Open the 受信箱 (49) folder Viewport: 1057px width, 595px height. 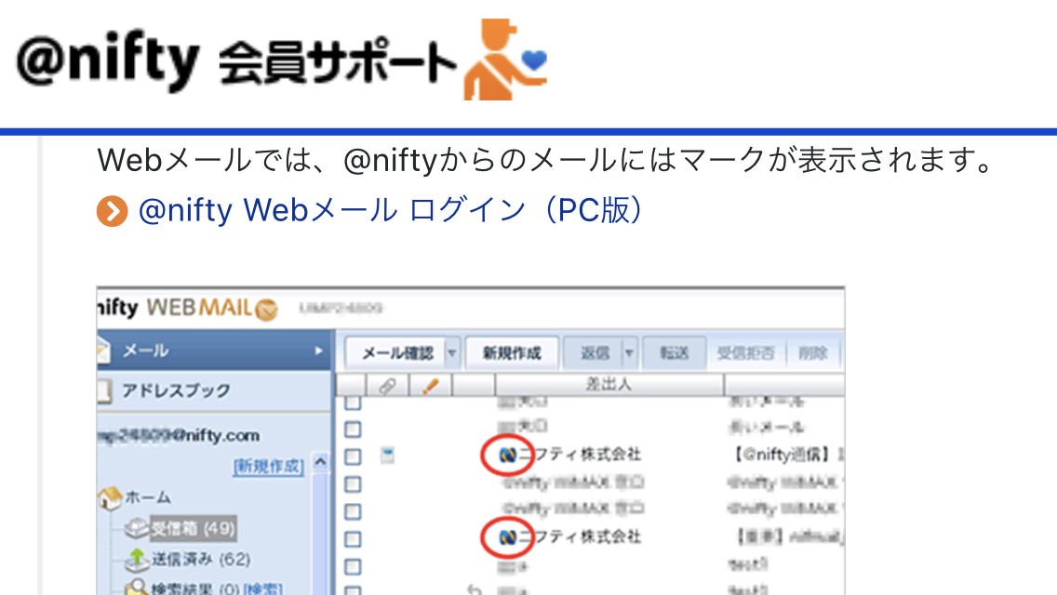coord(193,528)
